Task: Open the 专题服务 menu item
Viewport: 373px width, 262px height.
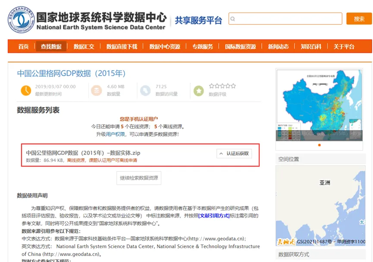Action: (203, 46)
